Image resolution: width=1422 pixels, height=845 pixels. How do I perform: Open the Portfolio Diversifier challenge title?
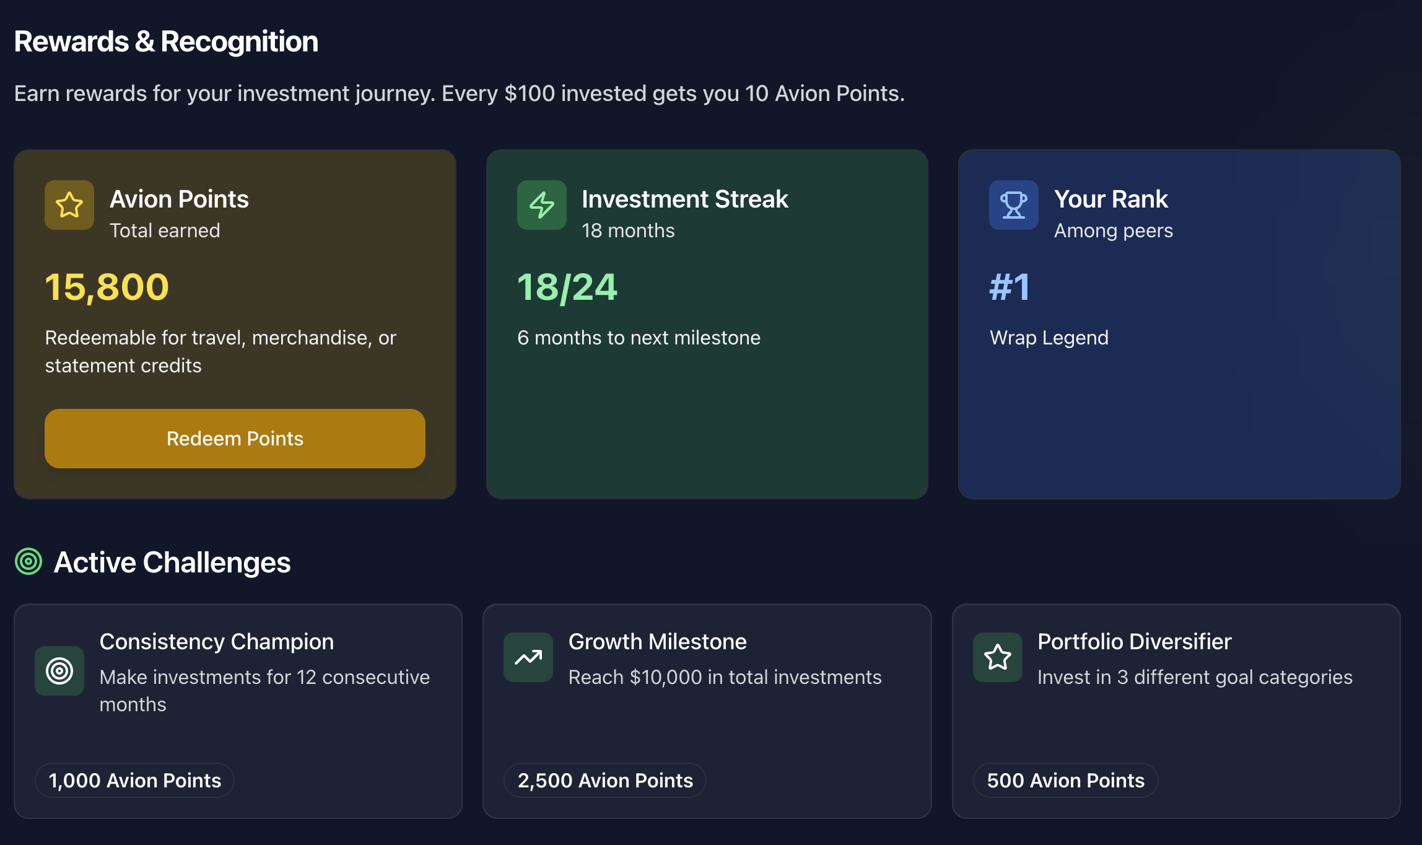(1134, 642)
